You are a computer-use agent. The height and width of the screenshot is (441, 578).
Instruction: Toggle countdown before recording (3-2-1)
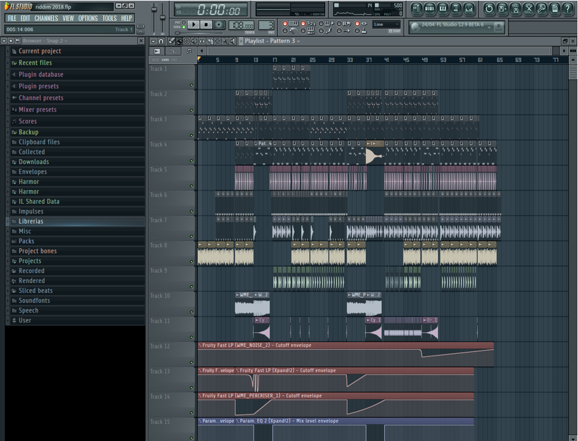point(303,23)
